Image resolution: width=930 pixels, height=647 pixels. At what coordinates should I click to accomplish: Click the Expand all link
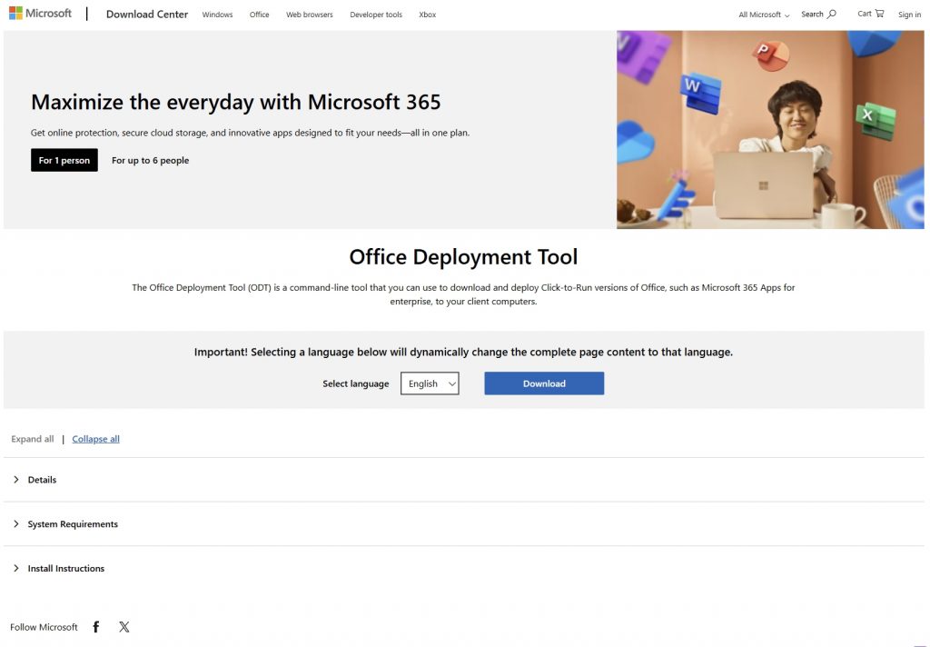[32, 439]
